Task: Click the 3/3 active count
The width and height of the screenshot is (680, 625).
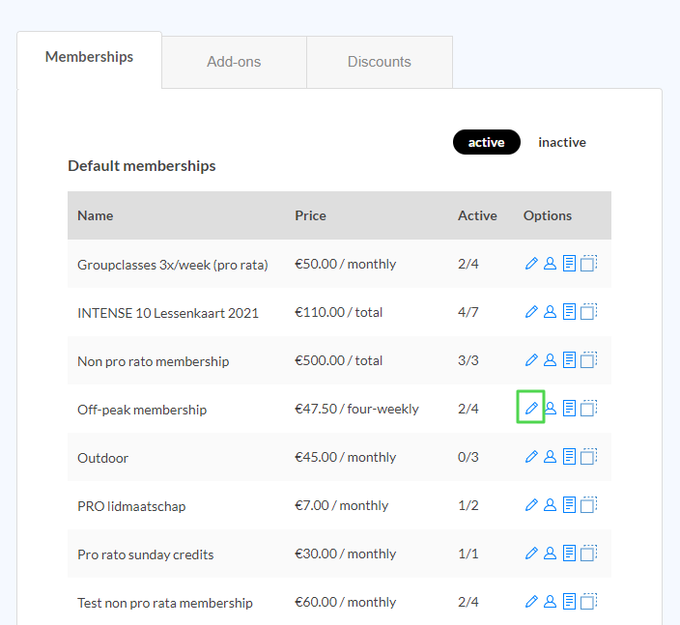Action: pos(467,360)
